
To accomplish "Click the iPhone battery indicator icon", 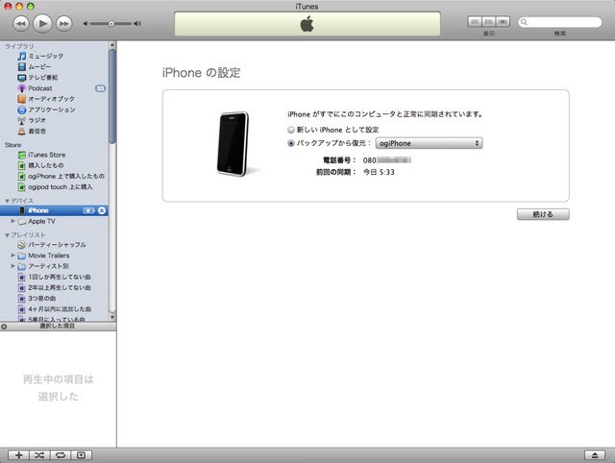I will (x=89, y=210).
